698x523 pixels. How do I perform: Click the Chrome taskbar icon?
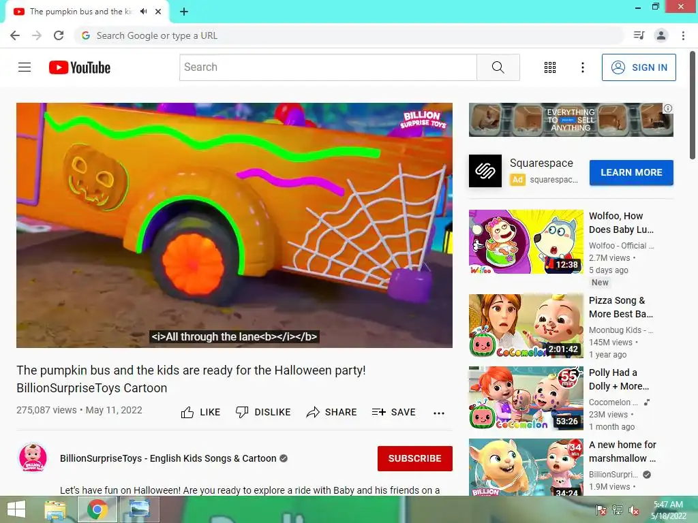pos(97,509)
